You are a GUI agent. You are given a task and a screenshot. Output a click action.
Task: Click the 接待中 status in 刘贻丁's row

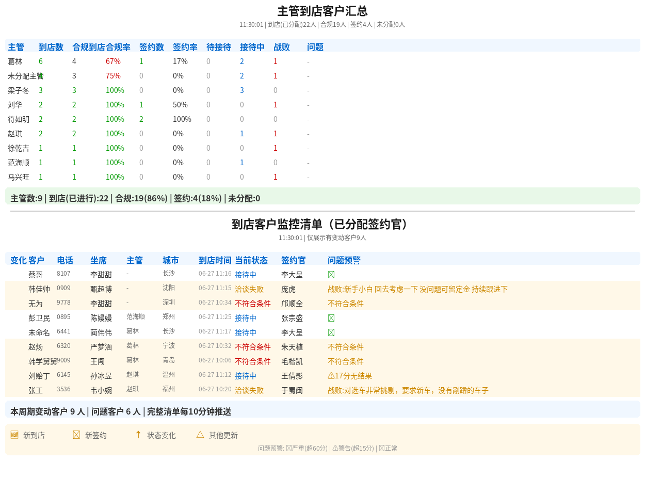pyautogui.click(x=246, y=376)
